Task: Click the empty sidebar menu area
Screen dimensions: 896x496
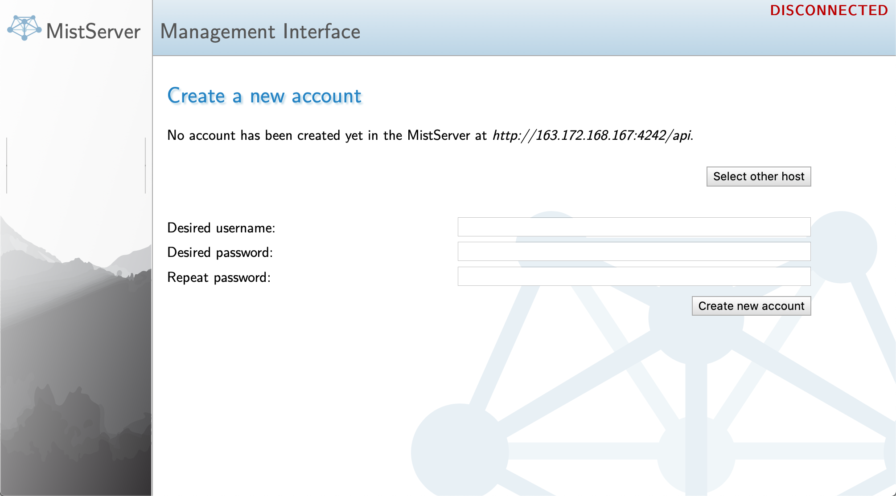Action: click(76, 166)
